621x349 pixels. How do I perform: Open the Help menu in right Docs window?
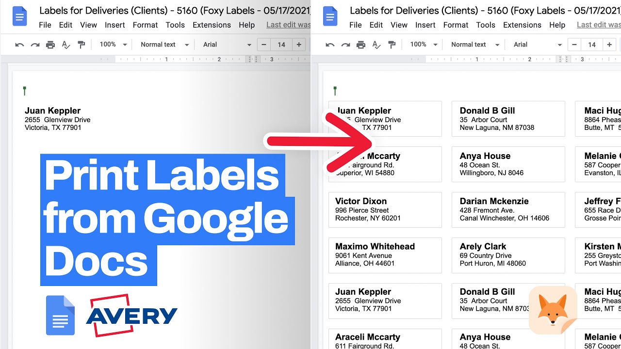pos(557,25)
